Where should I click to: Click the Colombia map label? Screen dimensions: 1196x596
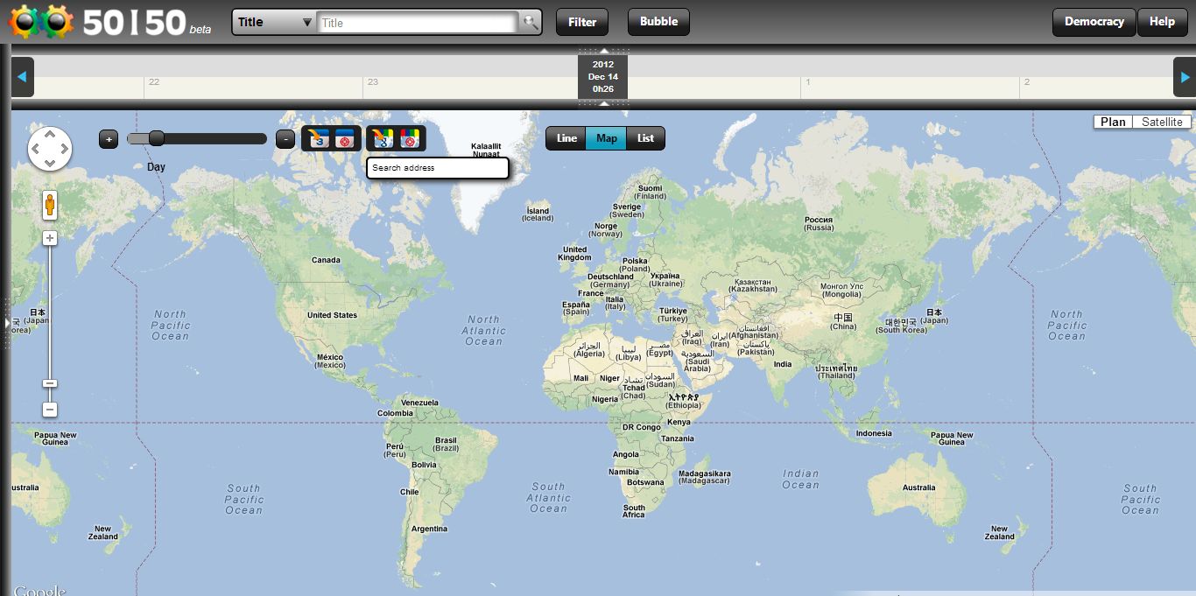(395, 413)
